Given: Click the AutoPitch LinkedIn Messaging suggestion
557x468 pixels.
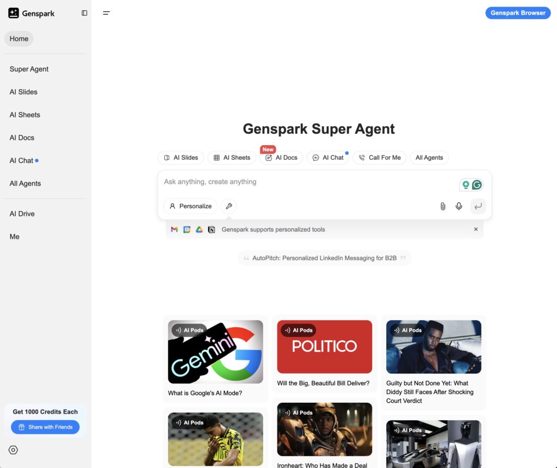Looking at the screenshot, I should 324,258.
